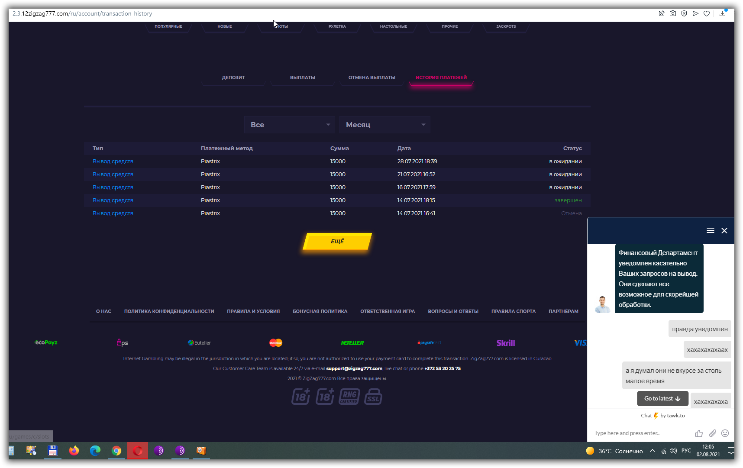Open ПОЛИТИКА КОНФИДЕНЦИАЛЬНОСТИ footer link
743x468 pixels.
coord(169,311)
